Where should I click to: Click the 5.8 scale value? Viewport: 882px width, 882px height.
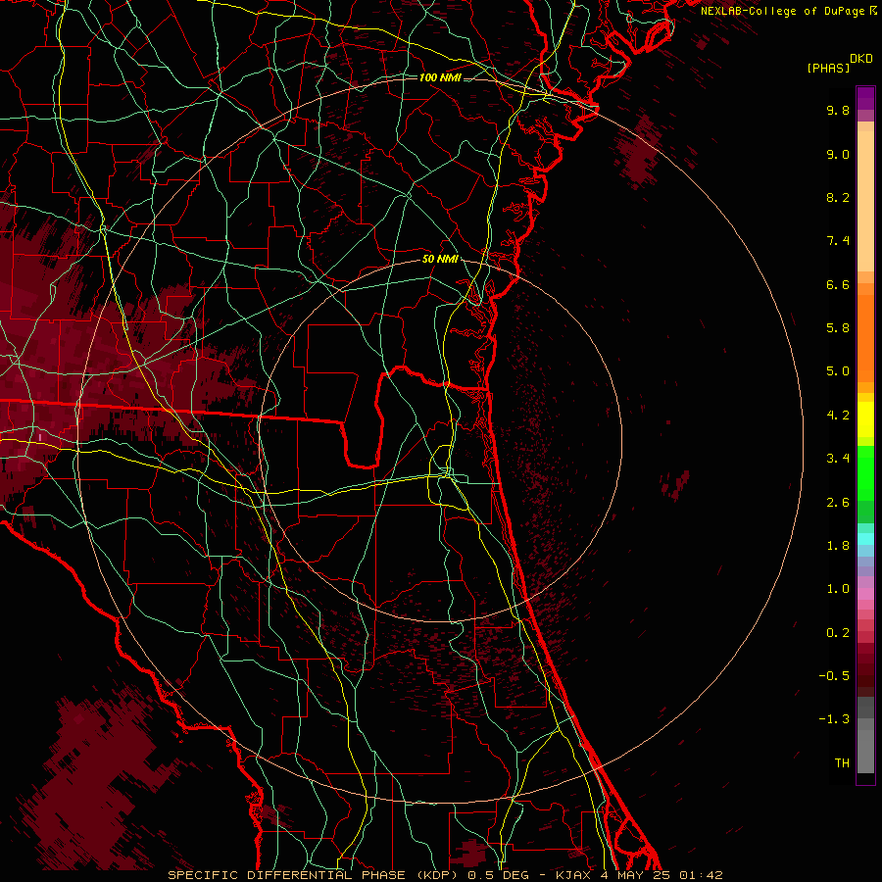click(838, 328)
